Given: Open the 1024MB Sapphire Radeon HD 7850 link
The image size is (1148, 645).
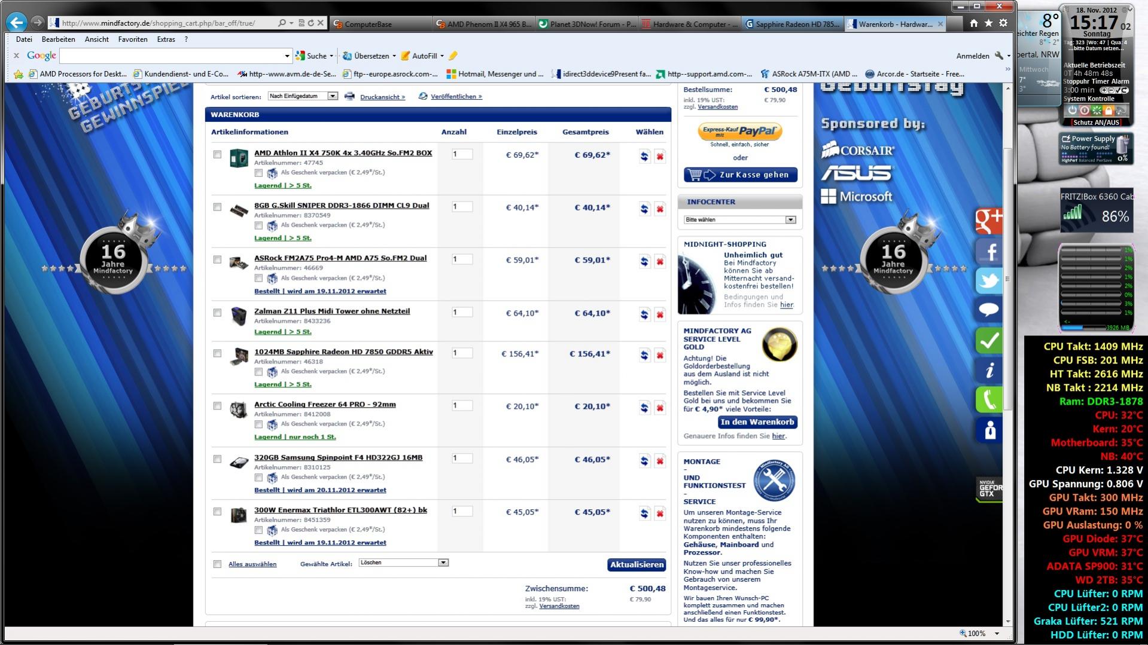Looking at the screenshot, I should tap(343, 352).
